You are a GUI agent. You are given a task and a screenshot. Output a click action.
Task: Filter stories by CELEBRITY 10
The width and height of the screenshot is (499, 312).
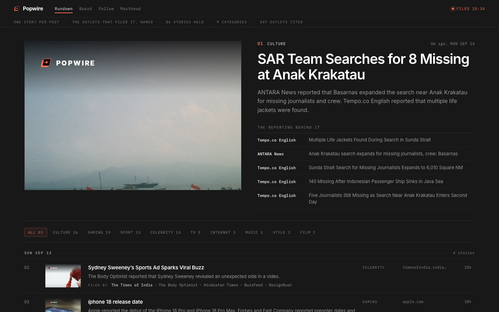166,232
